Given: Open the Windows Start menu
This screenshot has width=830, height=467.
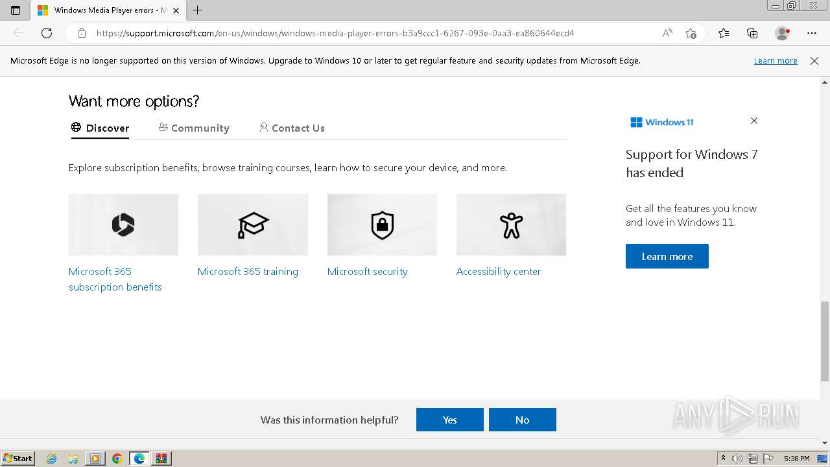Looking at the screenshot, I should coord(18,458).
